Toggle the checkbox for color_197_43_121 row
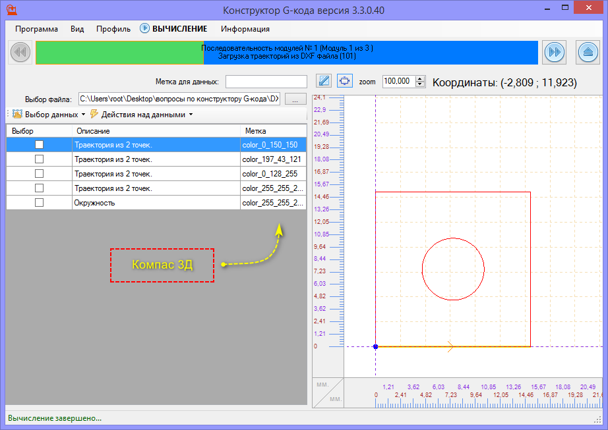This screenshot has width=608, height=430. tap(39, 159)
